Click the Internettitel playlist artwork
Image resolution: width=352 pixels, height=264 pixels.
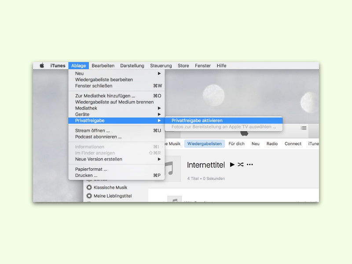173,169
